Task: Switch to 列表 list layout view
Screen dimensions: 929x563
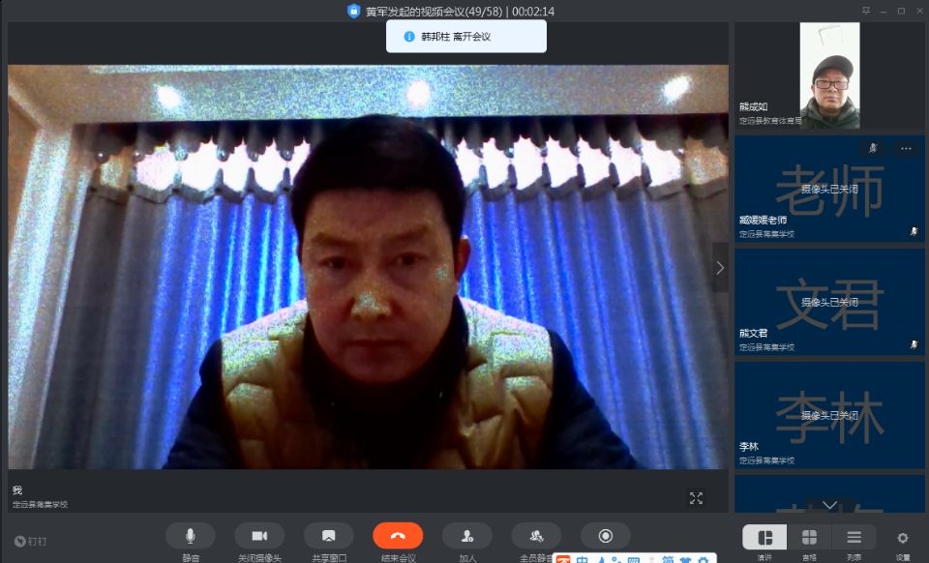Action: pos(854,538)
